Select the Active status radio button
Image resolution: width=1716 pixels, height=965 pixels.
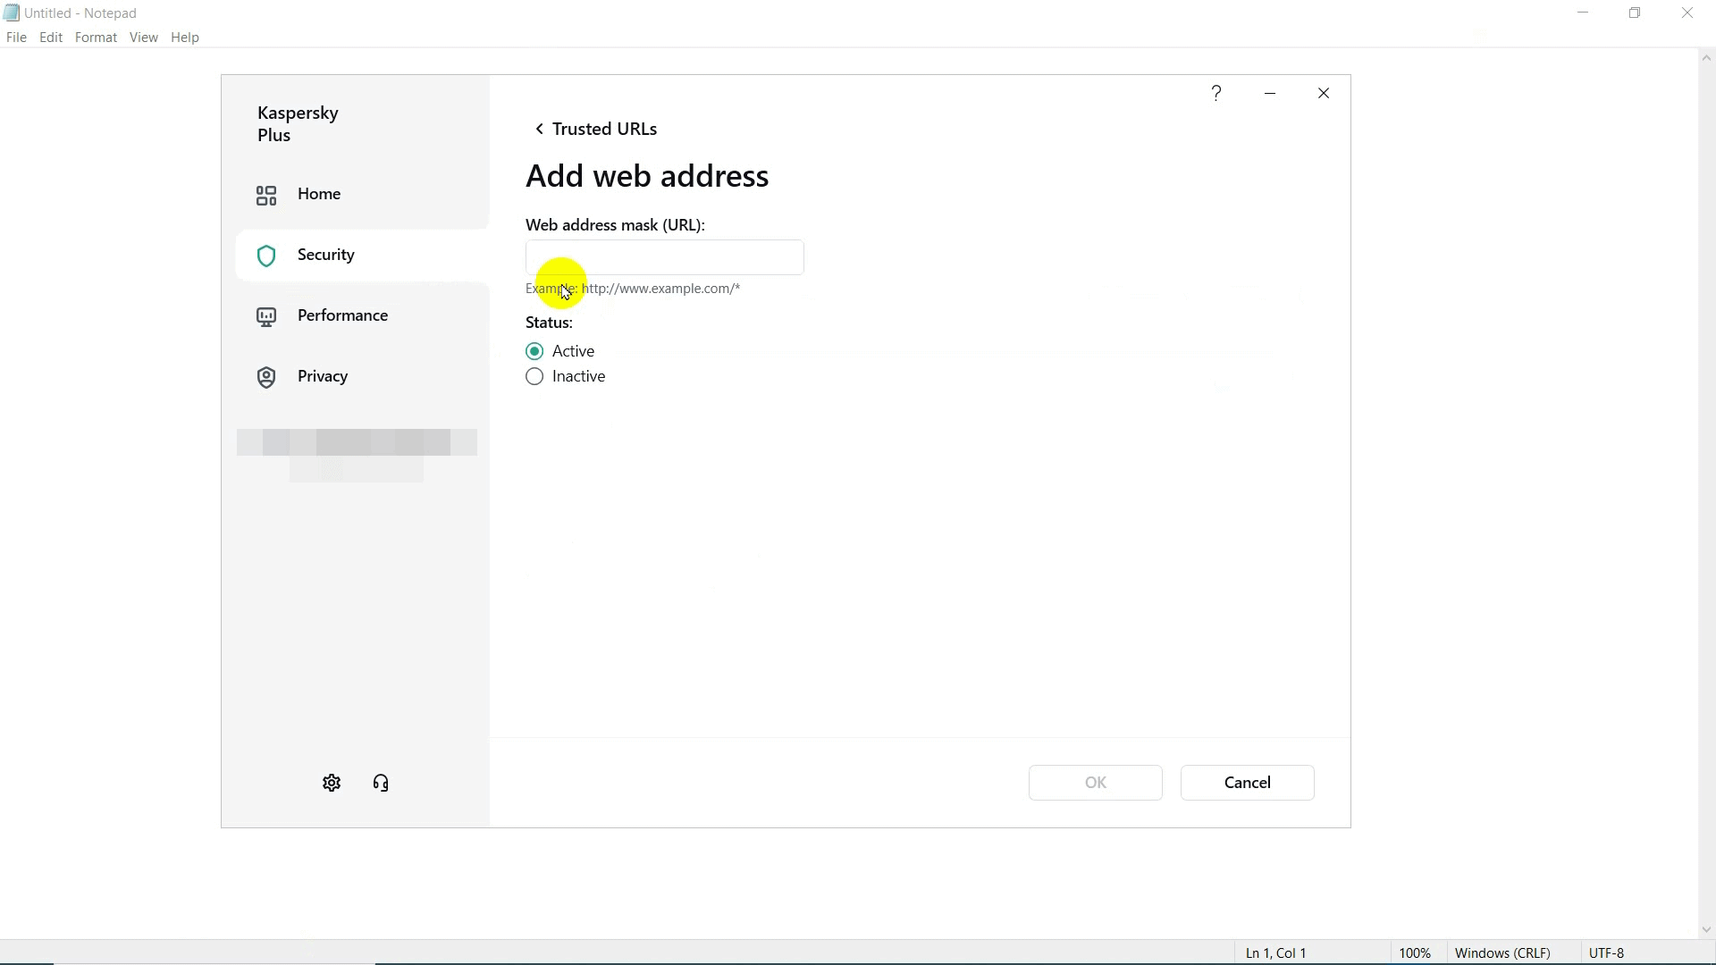(534, 351)
